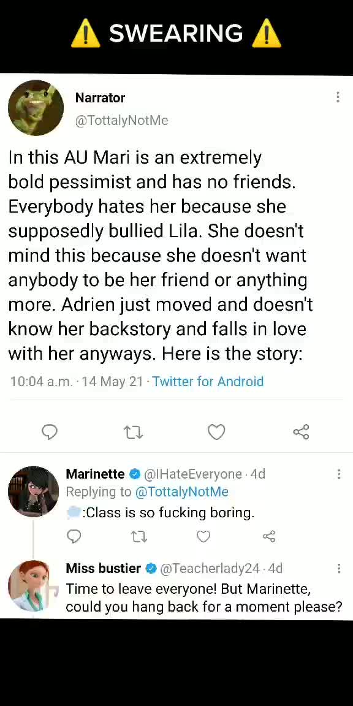Like the Narrator's main tweet
The image size is (353, 706).
point(216,432)
